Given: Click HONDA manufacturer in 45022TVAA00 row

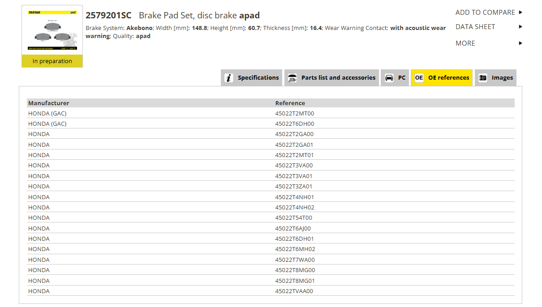Looking at the screenshot, I should 39,291.
